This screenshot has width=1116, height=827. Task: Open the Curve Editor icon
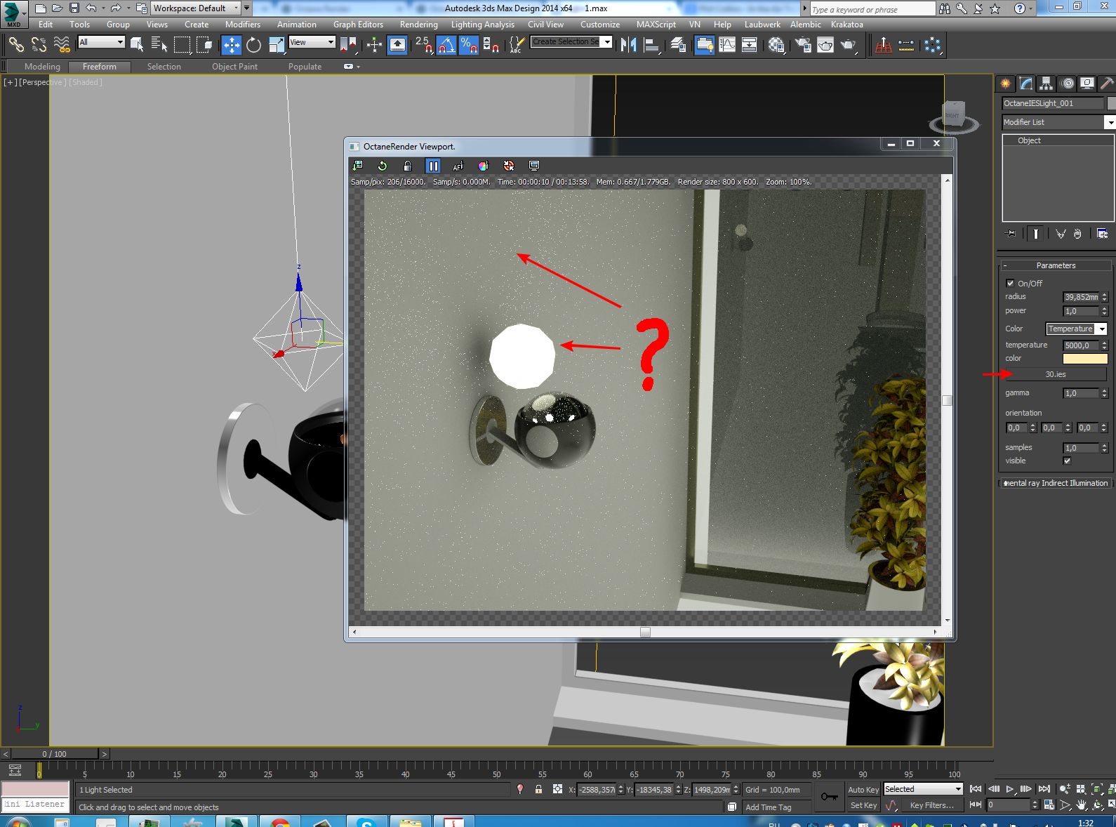pos(727,46)
